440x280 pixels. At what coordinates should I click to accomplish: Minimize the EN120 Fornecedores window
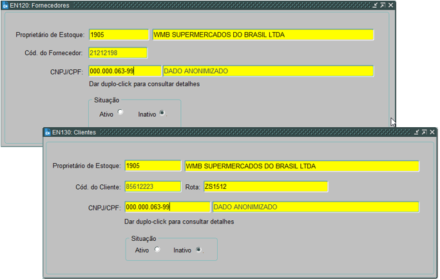375,5
